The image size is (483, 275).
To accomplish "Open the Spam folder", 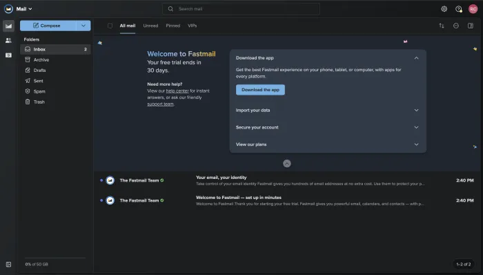I will point(55,91).
